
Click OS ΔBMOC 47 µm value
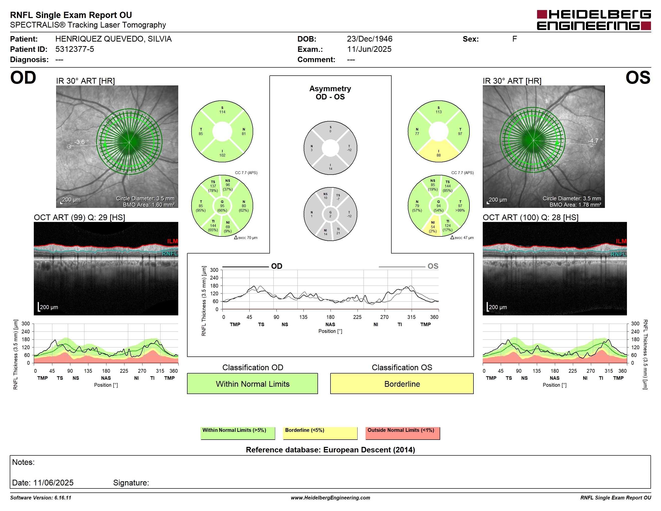[462, 238]
